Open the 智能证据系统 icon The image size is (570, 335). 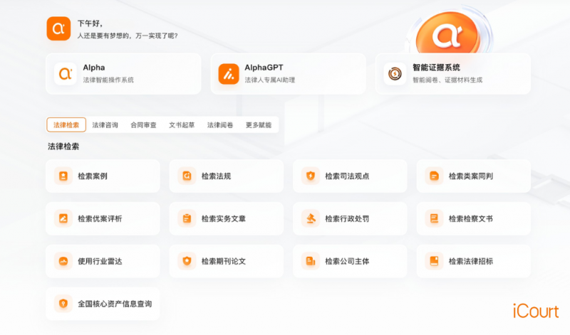coord(394,73)
